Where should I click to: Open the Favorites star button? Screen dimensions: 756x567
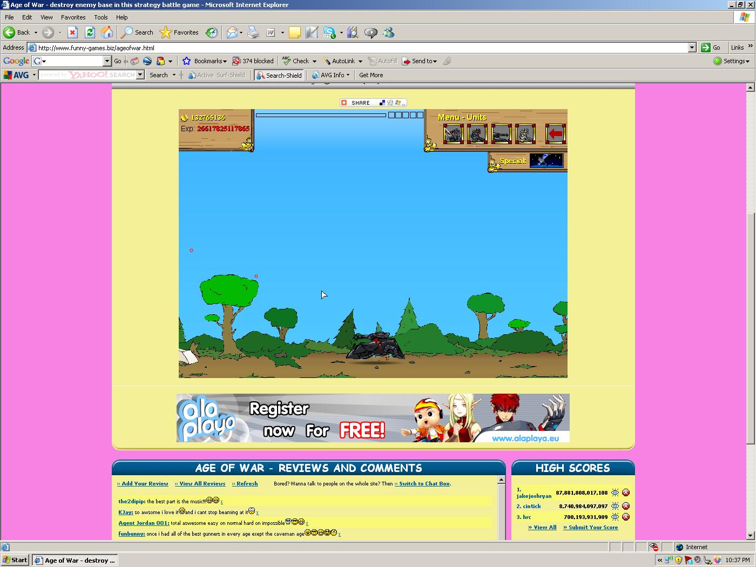point(179,32)
